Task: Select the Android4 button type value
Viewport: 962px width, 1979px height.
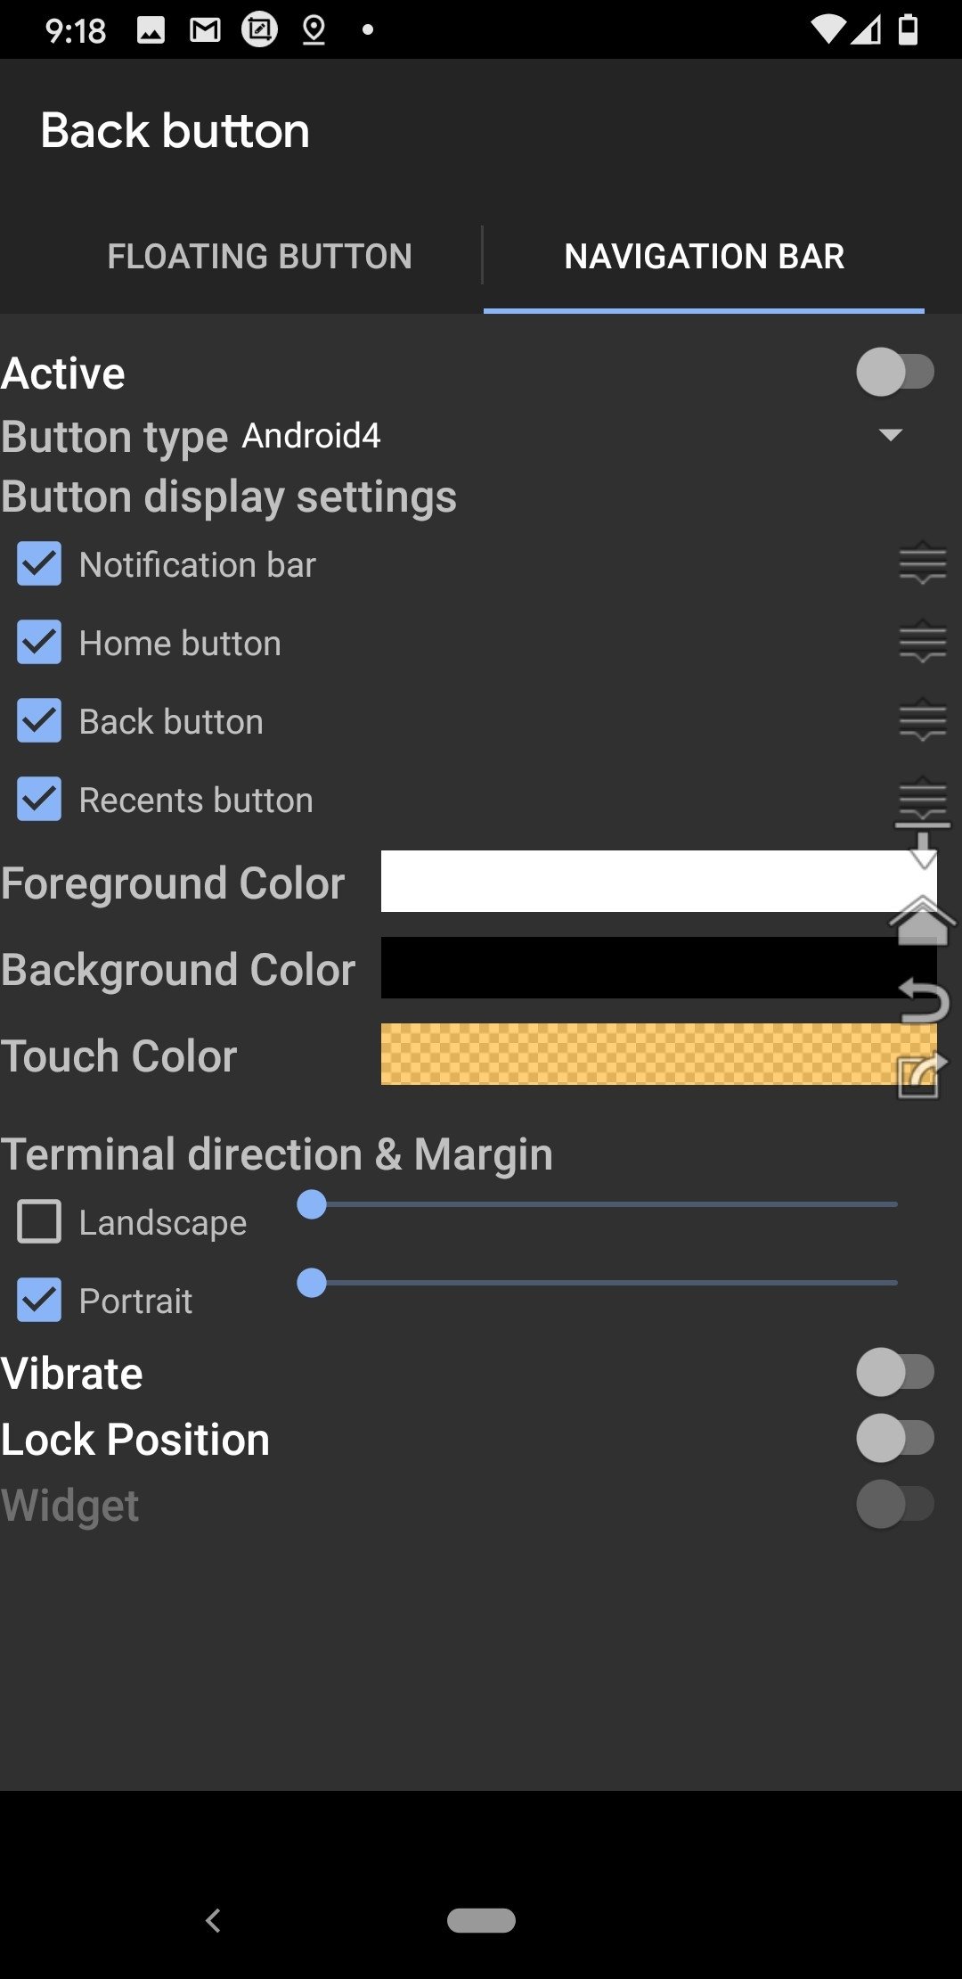Action: click(x=312, y=436)
